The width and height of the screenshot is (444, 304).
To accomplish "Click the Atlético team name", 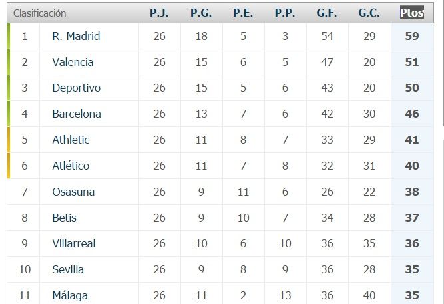I will [71, 166].
